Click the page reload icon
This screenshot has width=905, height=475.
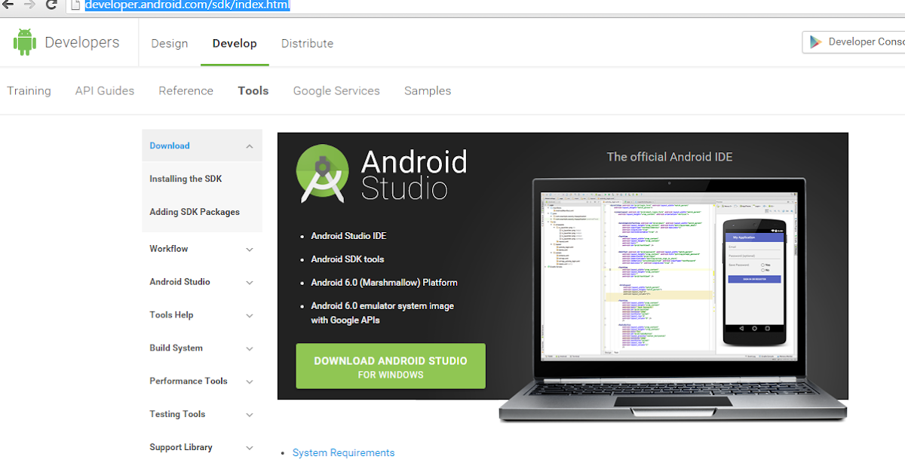51,6
